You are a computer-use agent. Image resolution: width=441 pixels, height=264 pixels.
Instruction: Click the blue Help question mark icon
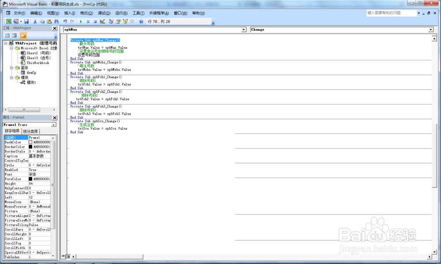(x=141, y=21)
